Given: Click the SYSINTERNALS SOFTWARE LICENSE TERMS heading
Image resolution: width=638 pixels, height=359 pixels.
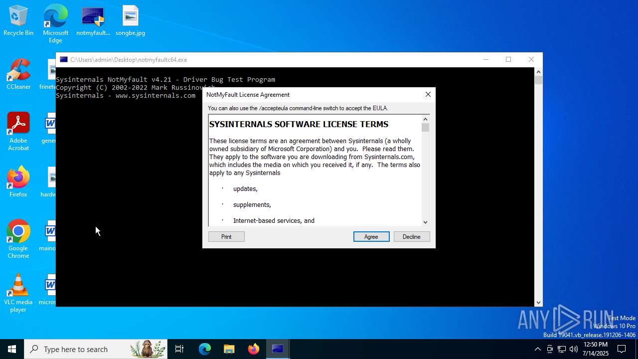Looking at the screenshot, I should tap(299, 124).
